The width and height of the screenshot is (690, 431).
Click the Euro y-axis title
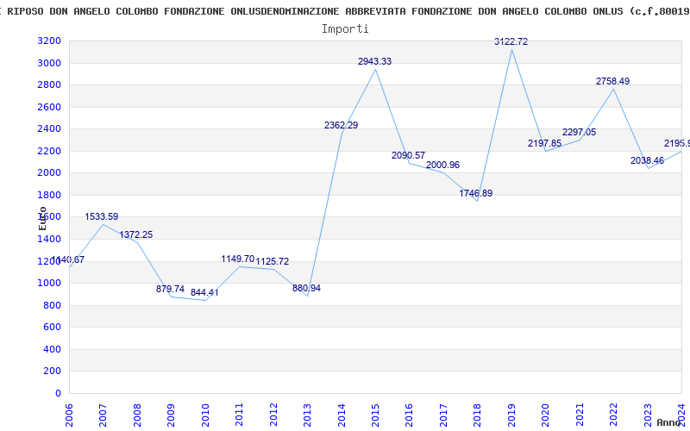[42, 219]
